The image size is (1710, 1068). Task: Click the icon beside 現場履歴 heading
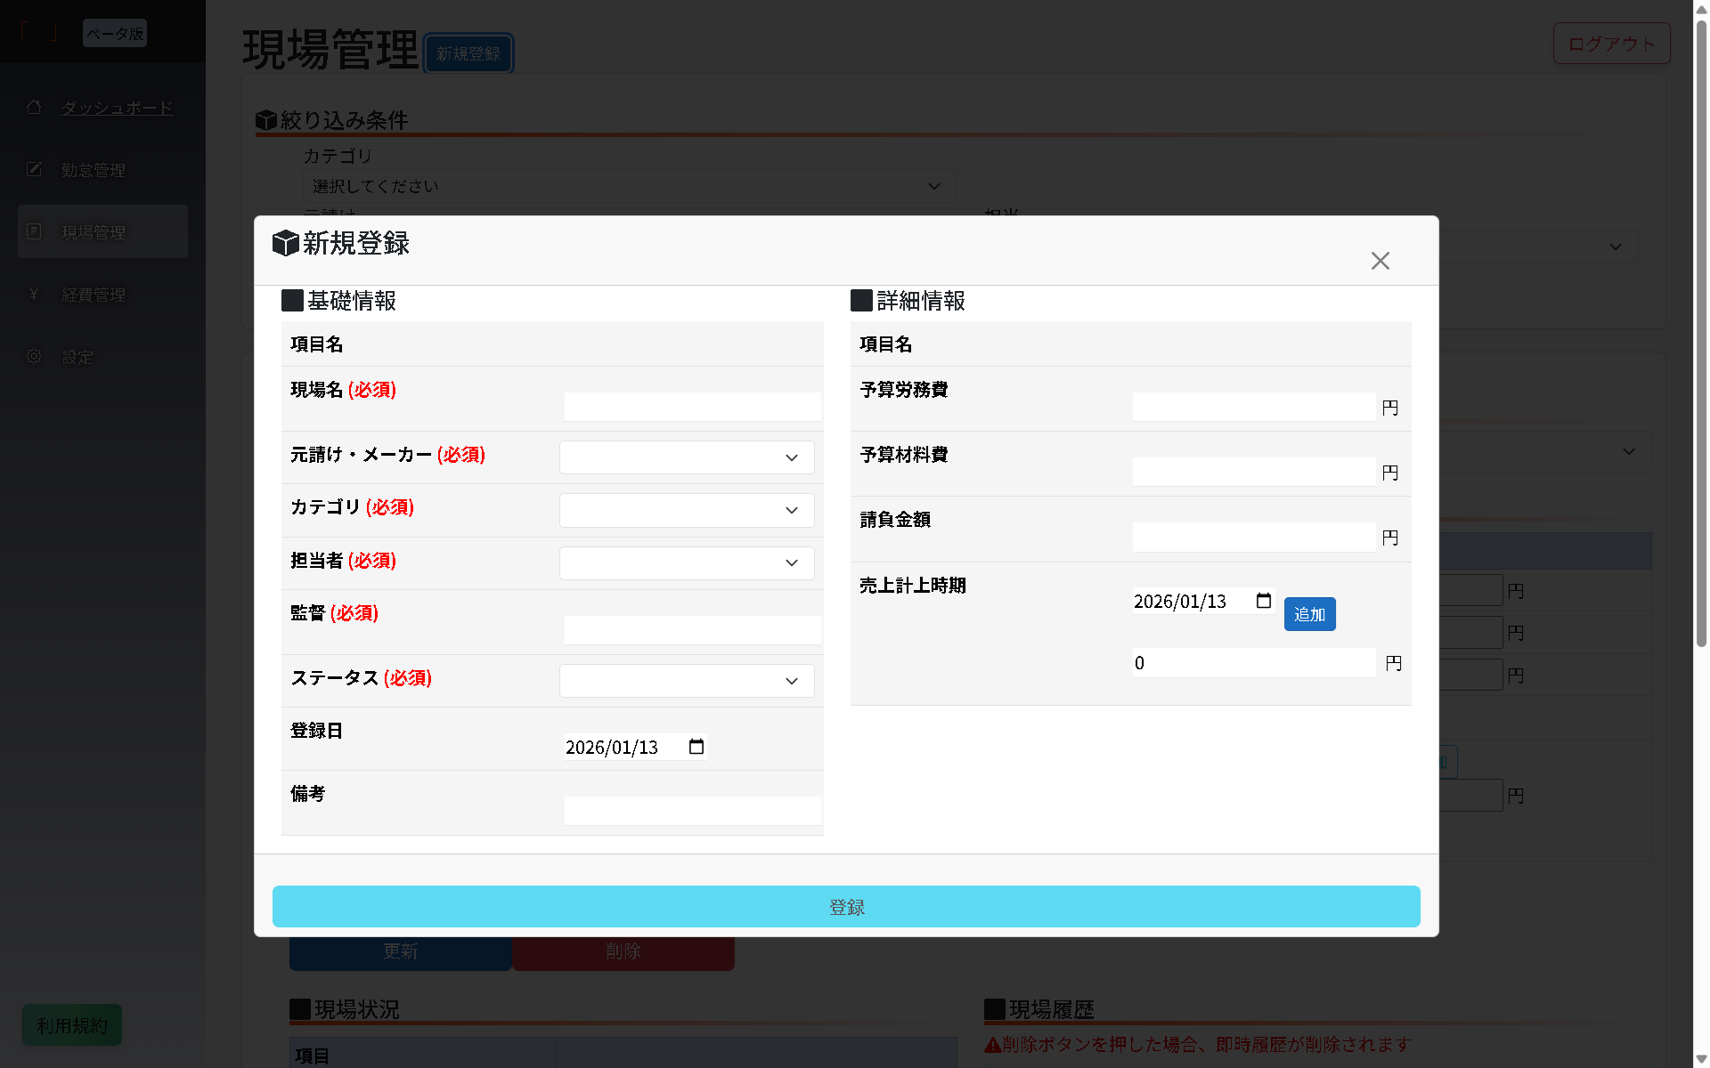point(994,1008)
